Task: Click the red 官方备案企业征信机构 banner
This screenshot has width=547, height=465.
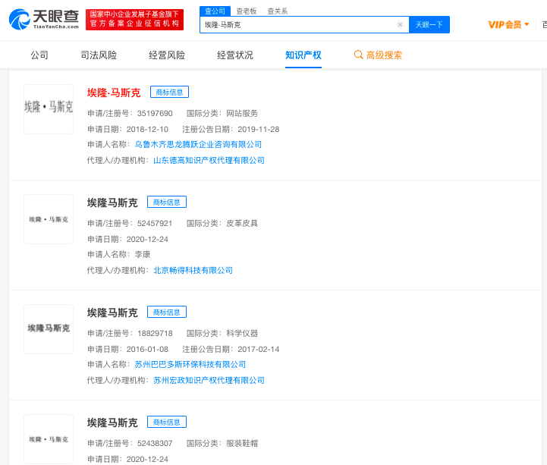Action: [134, 20]
